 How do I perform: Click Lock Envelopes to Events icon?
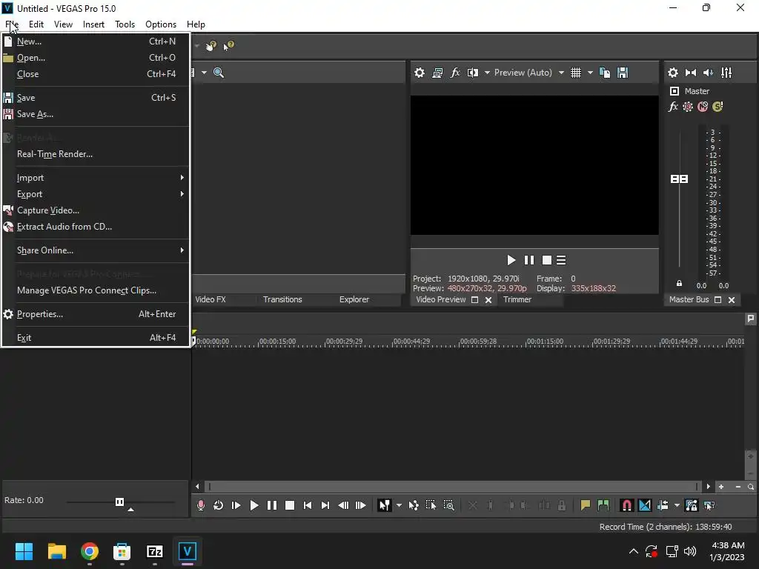(x=692, y=505)
